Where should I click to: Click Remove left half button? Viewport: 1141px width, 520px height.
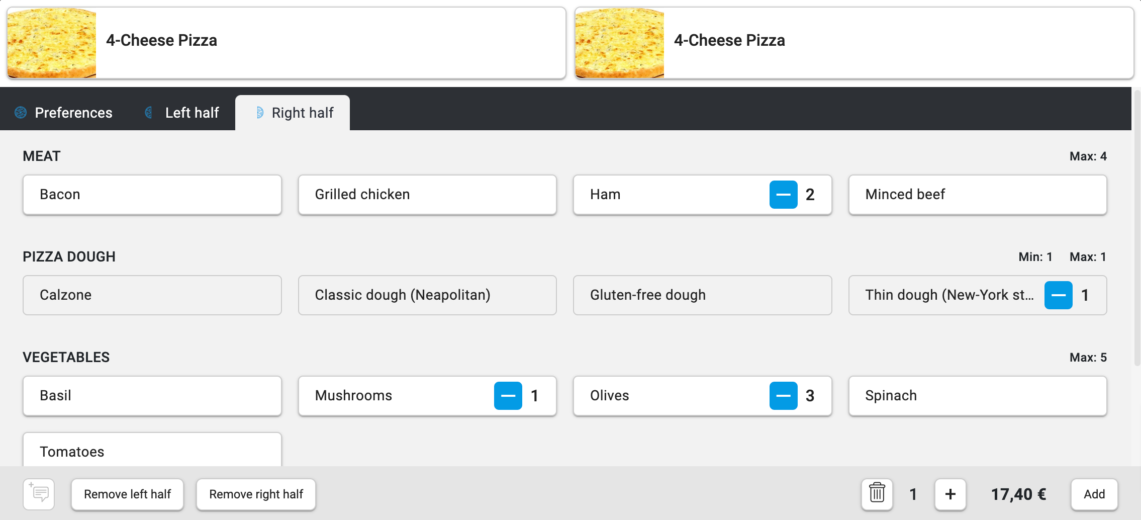click(127, 494)
